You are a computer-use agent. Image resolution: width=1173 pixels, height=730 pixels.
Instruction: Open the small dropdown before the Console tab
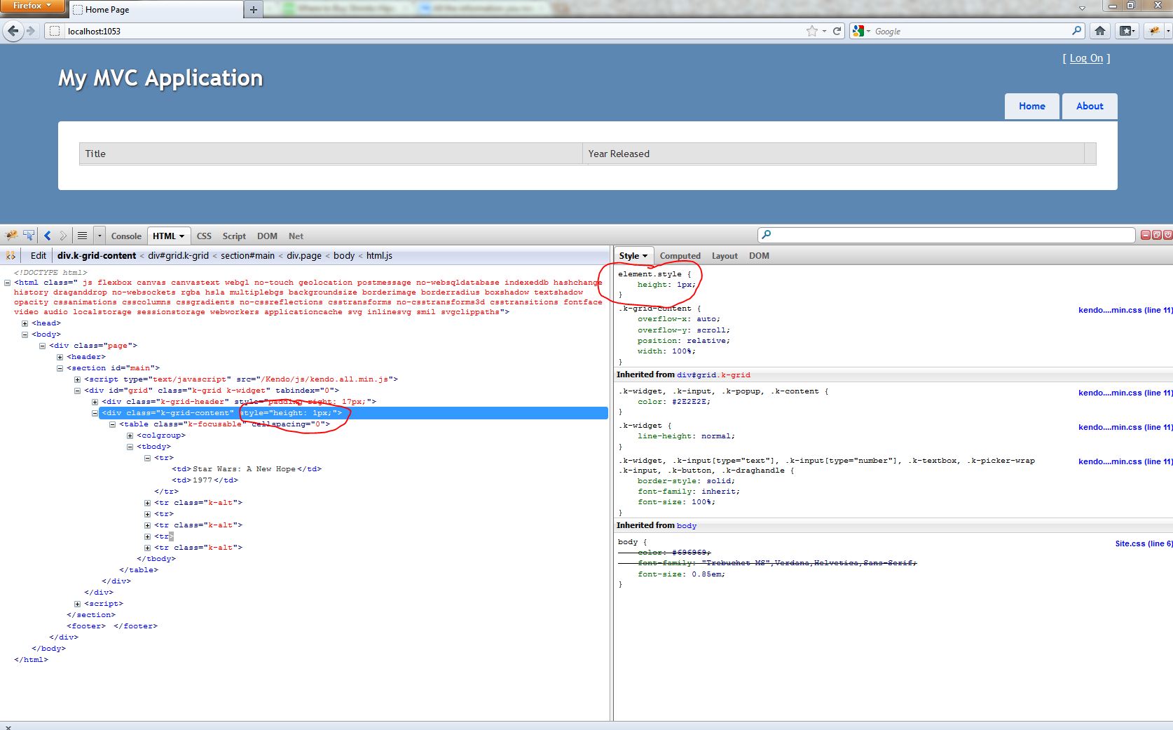(100, 236)
